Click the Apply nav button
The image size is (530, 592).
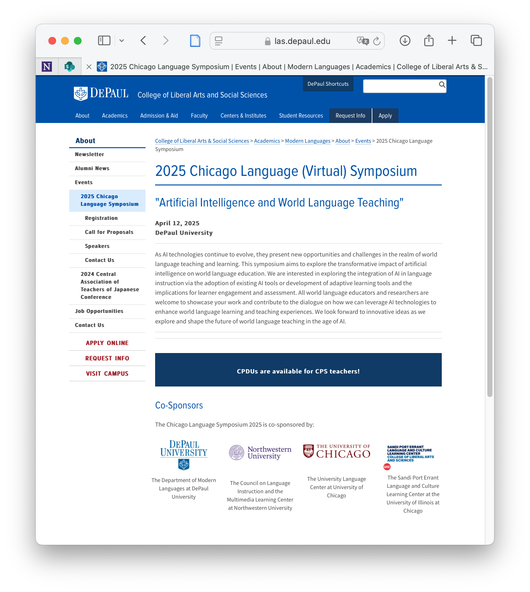[x=385, y=116]
